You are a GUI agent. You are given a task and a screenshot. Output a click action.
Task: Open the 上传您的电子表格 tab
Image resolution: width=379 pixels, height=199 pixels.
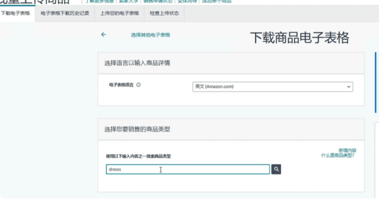click(119, 13)
